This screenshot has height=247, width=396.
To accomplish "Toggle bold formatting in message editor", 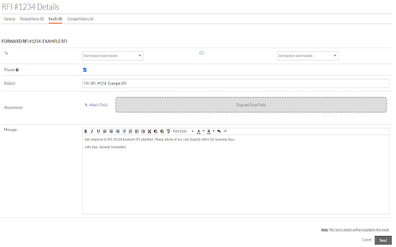I will click(x=85, y=132).
